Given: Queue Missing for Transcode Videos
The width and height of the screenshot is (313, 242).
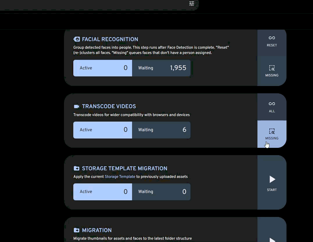Looking at the screenshot, I should click(272, 134).
